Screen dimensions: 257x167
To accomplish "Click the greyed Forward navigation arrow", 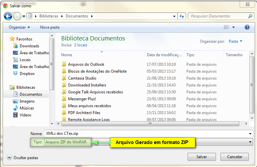I will click(17, 16).
